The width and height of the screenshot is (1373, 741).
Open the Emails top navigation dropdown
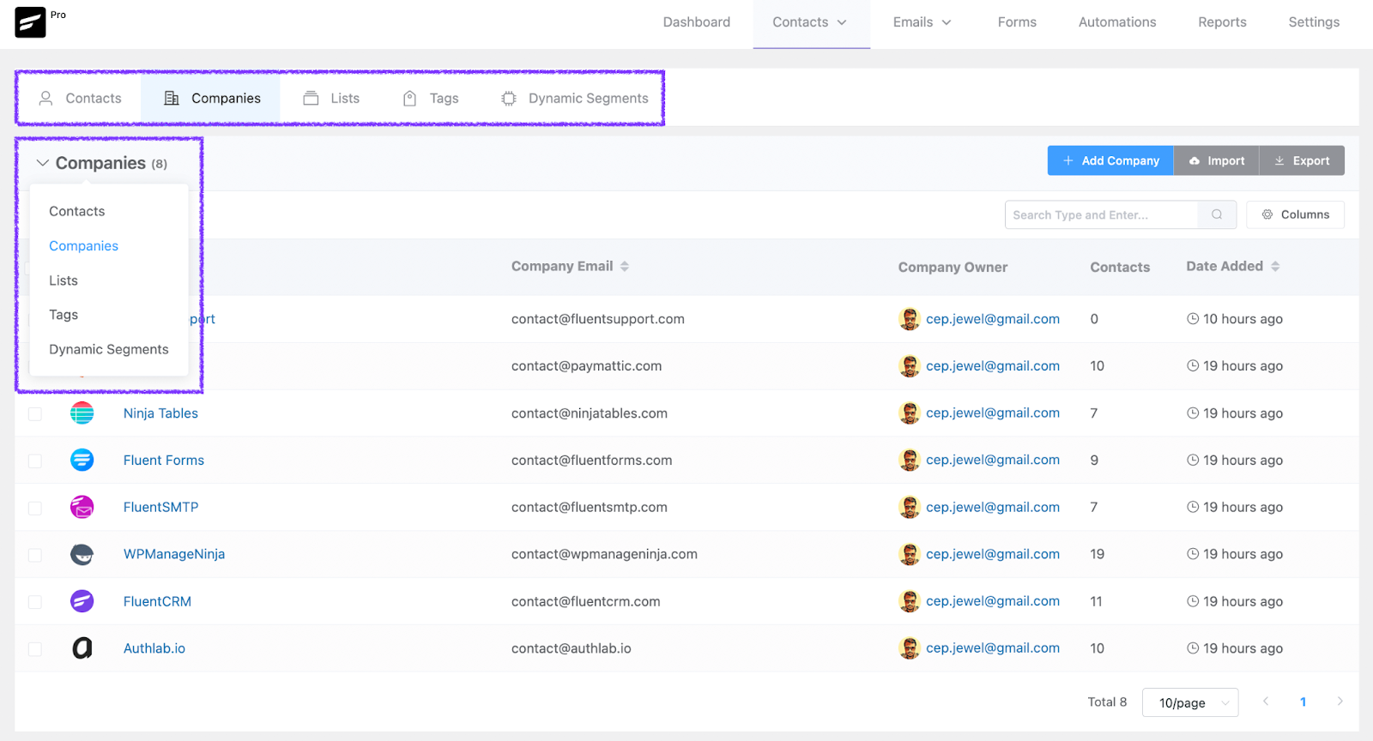click(922, 22)
